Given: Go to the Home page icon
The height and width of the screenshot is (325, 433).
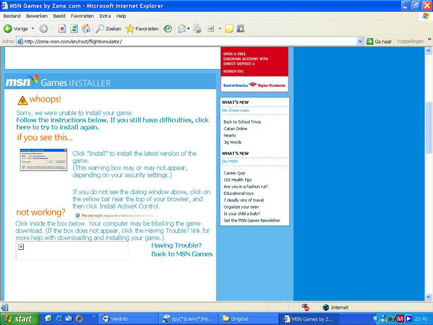Looking at the screenshot, I should pos(86,29).
